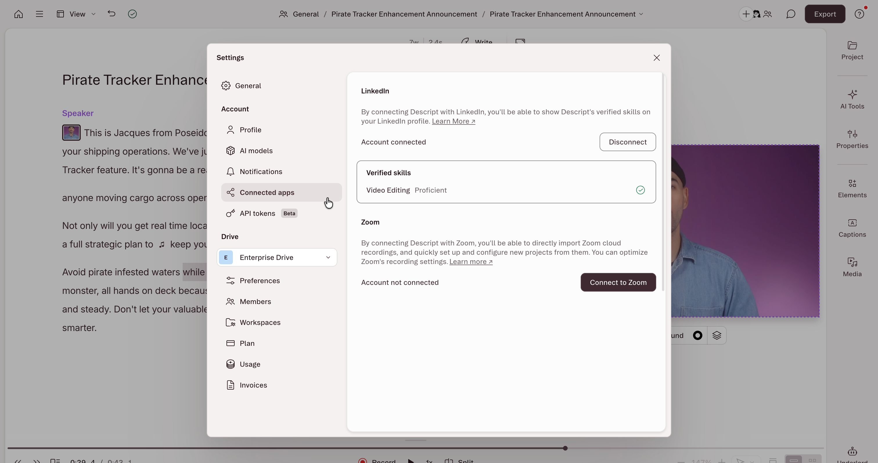Click the Pirate Tracker project breadcrumb
This screenshot has width=878, height=463.
[404, 14]
